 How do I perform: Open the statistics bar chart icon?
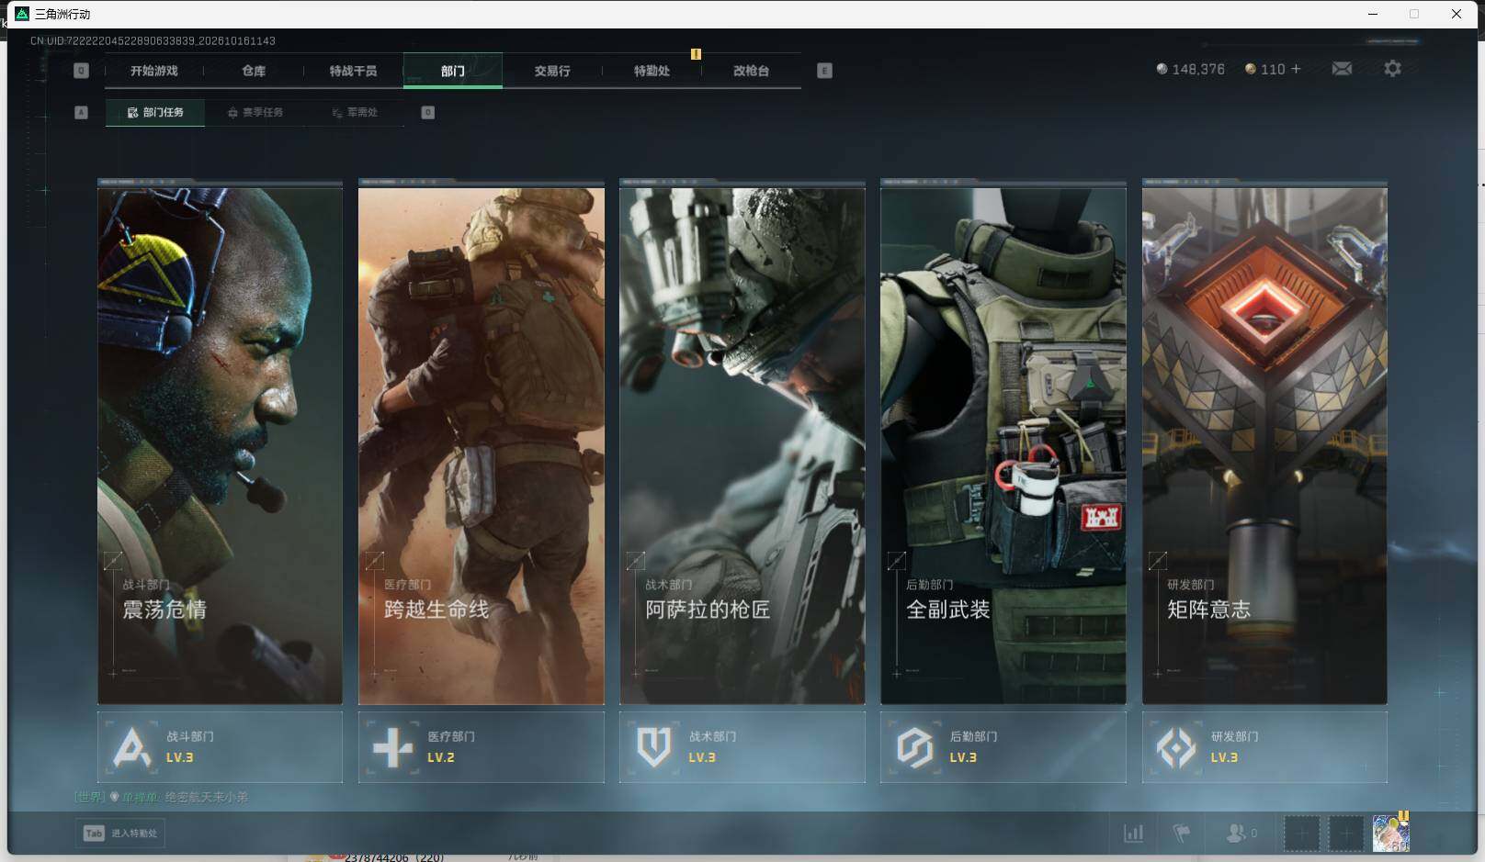1134,834
